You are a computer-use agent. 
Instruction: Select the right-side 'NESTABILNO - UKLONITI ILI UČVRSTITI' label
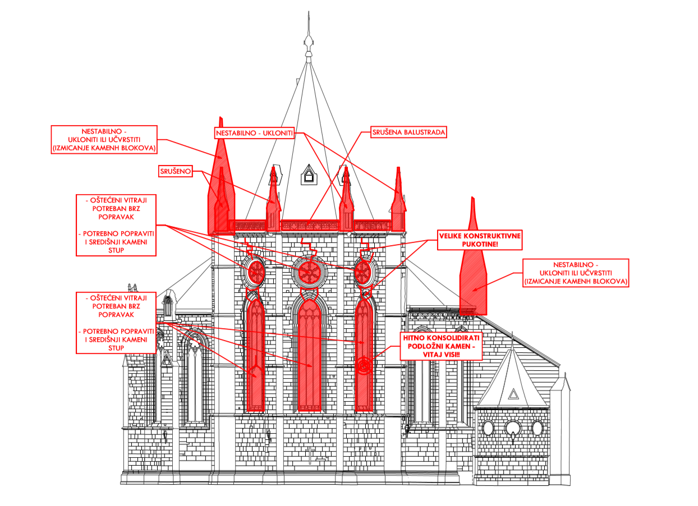pos(575,273)
